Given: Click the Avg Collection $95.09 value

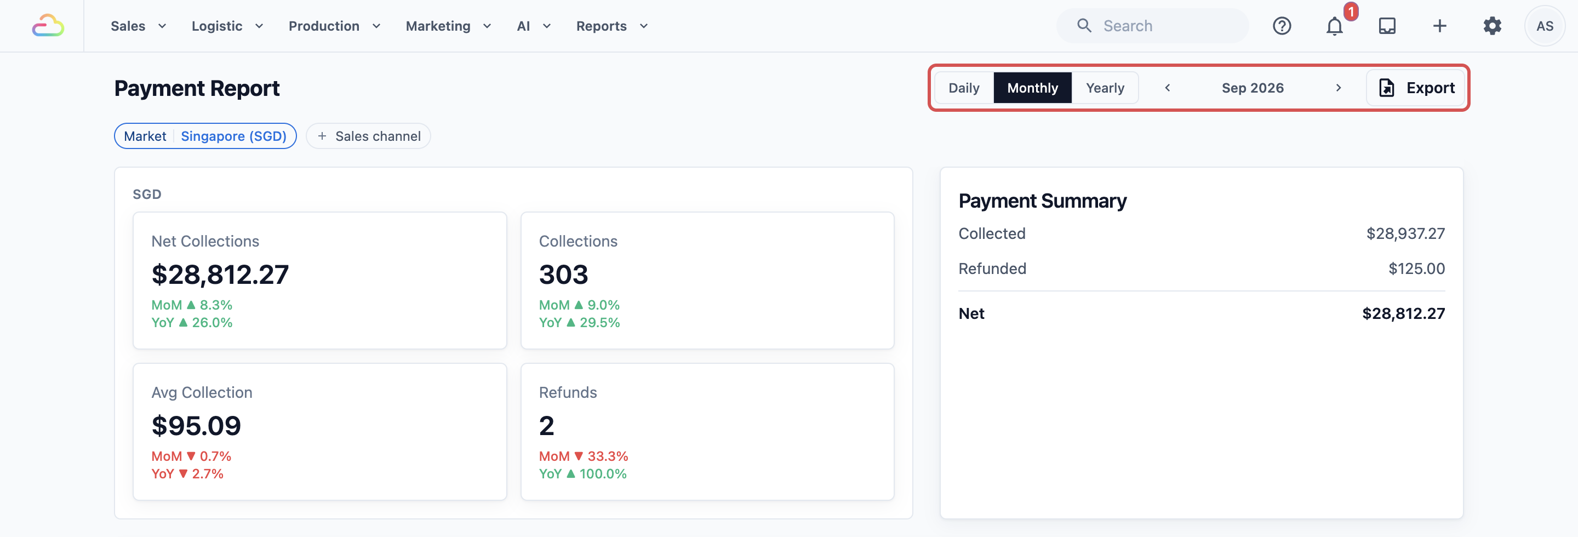Looking at the screenshot, I should click(x=196, y=426).
